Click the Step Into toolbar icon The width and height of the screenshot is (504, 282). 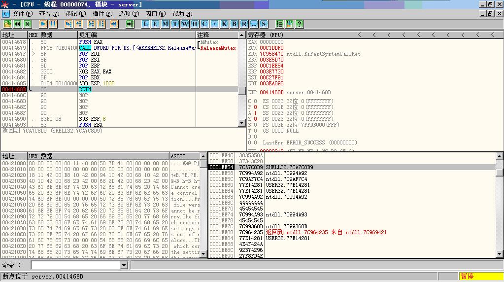point(69,24)
